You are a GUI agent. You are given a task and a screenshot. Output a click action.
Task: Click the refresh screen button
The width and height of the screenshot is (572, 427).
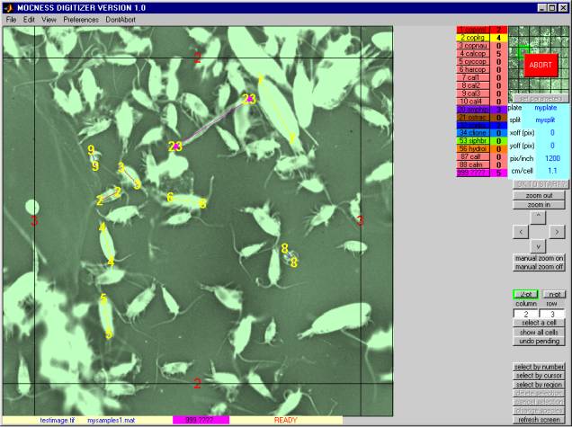coord(539,420)
